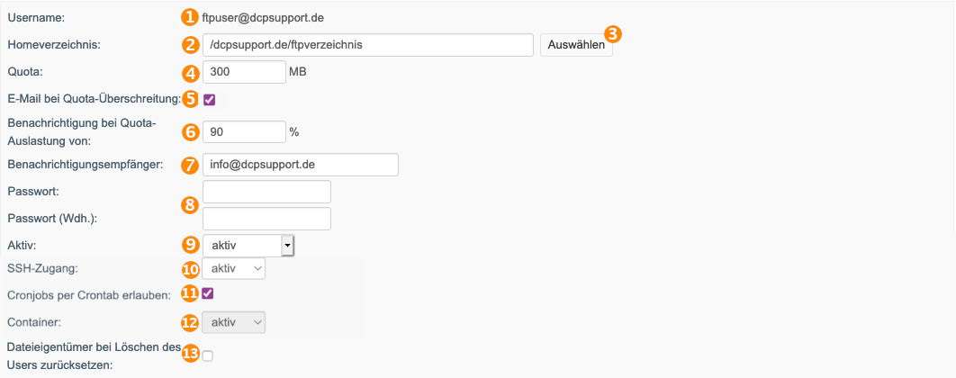Select the Quota-Auslastung percentage field

click(244, 132)
